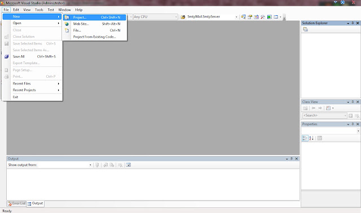361x213 pixels.
Task: Expand the SmtpMail.SmtpServer find combo box
Action: click(236, 17)
